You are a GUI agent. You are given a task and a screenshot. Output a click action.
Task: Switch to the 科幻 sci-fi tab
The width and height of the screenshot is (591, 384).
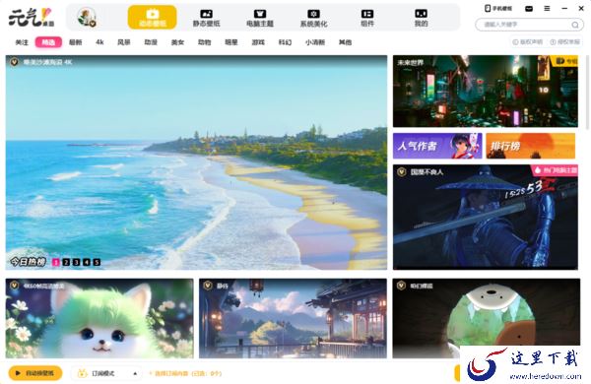[x=285, y=42]
